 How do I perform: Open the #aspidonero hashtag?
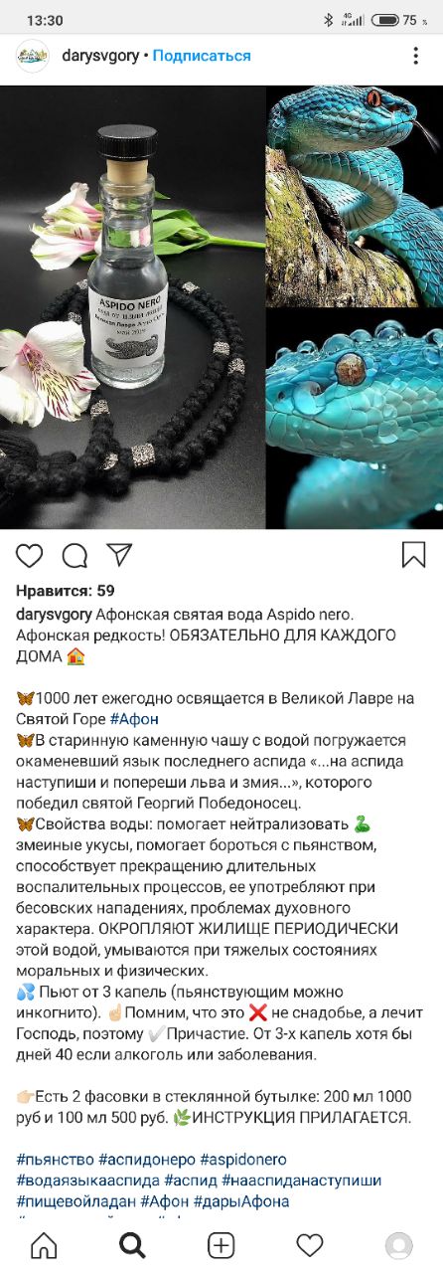point(242,1160)
